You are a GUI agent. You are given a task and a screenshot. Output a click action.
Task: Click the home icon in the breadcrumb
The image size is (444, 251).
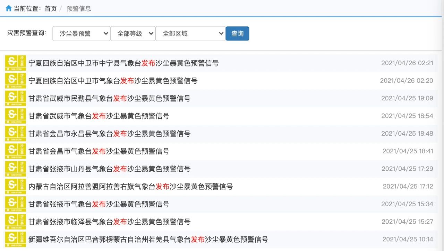9,8
